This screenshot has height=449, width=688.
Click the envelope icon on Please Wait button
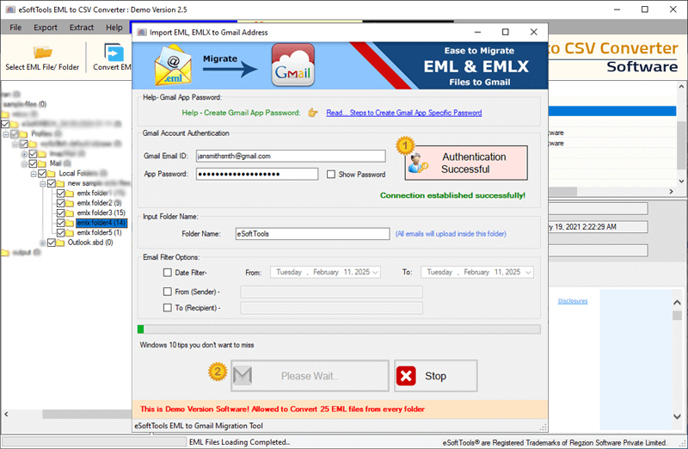pos(243,376)
